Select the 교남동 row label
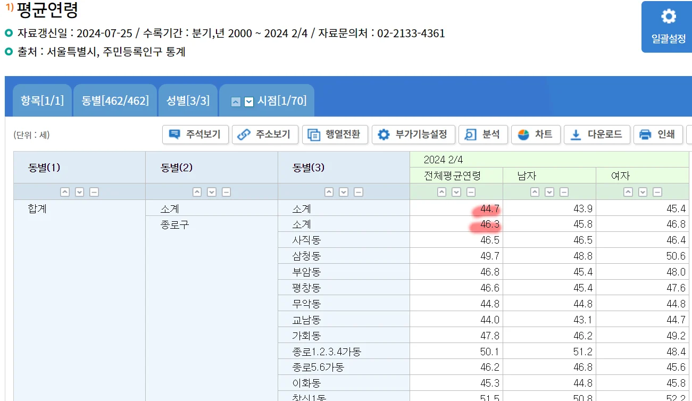Screen dimensions: 692x401 [x=306, y=320]
